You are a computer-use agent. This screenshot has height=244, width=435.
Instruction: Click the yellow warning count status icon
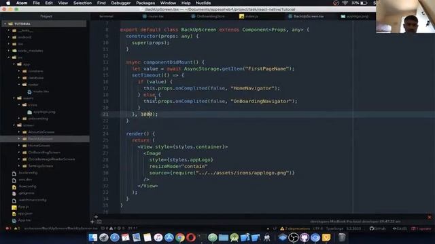click(16, 228)
